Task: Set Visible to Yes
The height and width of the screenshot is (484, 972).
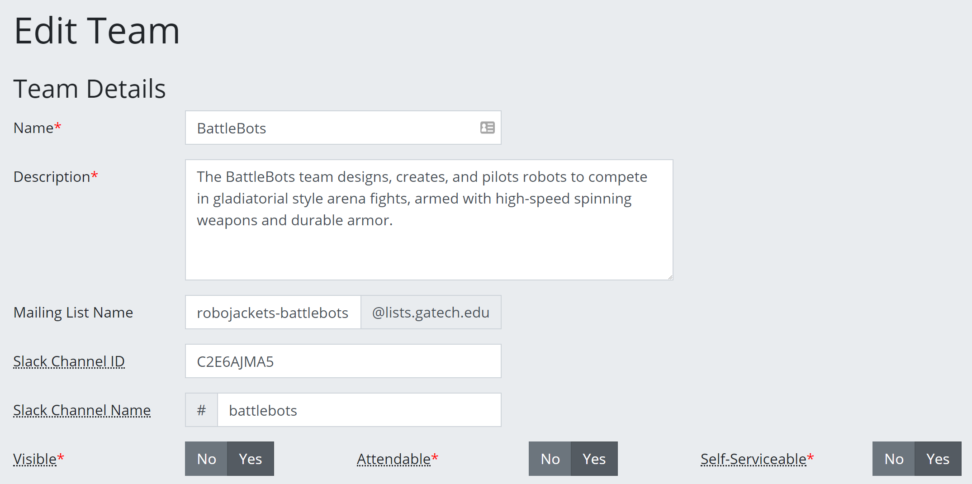Action: click(251, 459)
